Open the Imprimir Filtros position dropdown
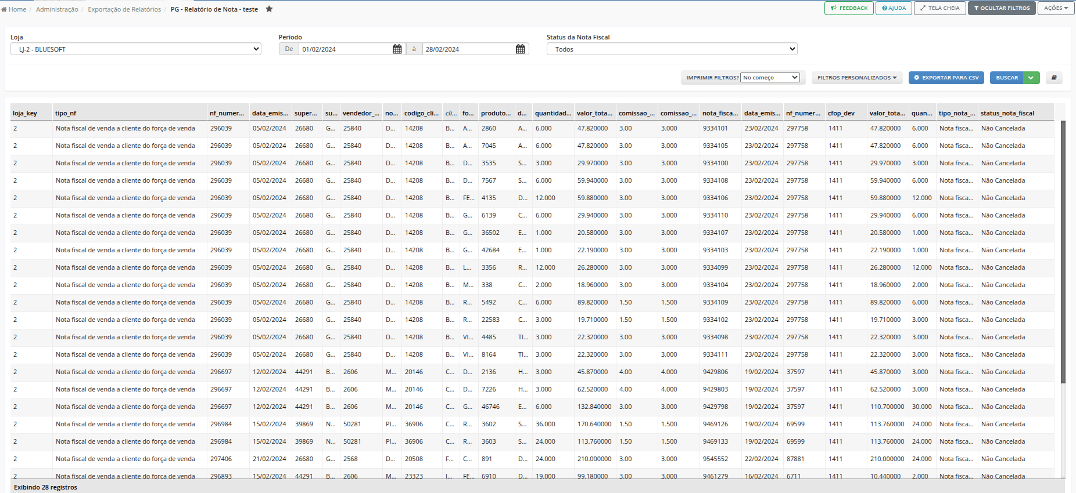The image size is (1076, 493). [x=770, y=78]
